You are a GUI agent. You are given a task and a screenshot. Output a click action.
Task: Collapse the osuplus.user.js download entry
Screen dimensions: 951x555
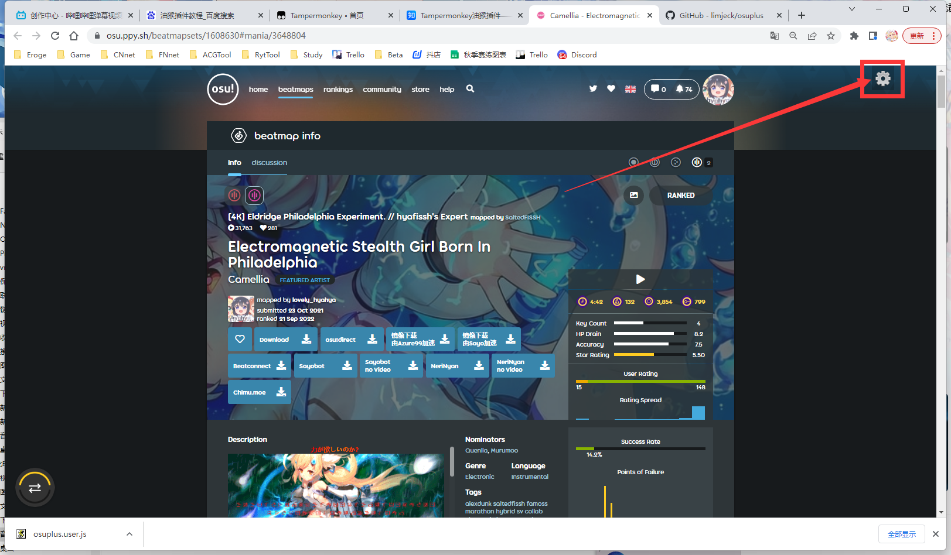(129, 533)
